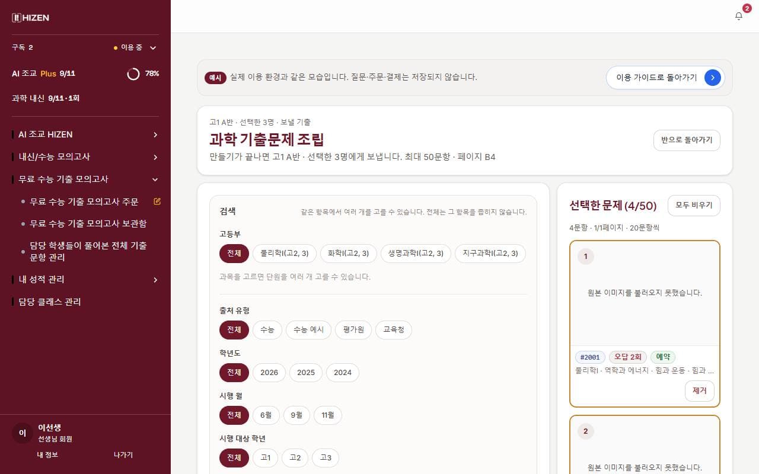Click the 예시 badge
The width and height of the screenshot is (759, 474).
tap(215, 78)
